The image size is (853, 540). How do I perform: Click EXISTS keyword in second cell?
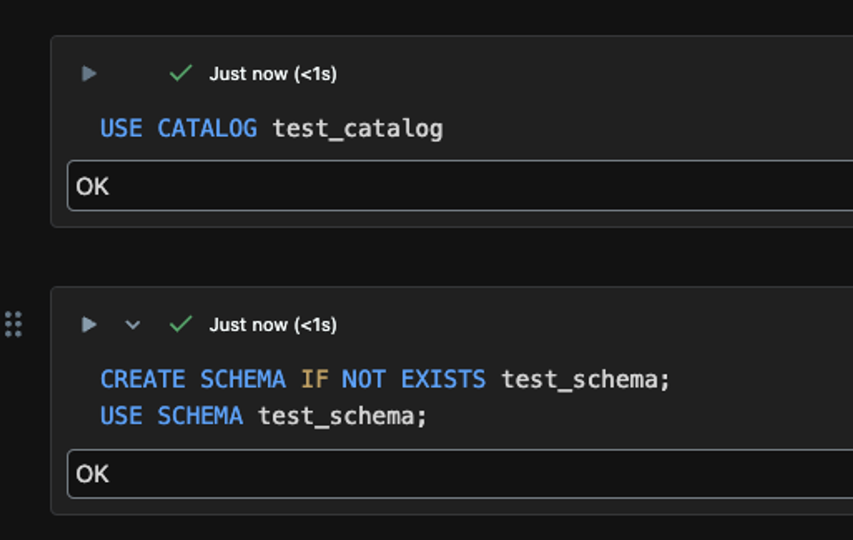(443, 379)
